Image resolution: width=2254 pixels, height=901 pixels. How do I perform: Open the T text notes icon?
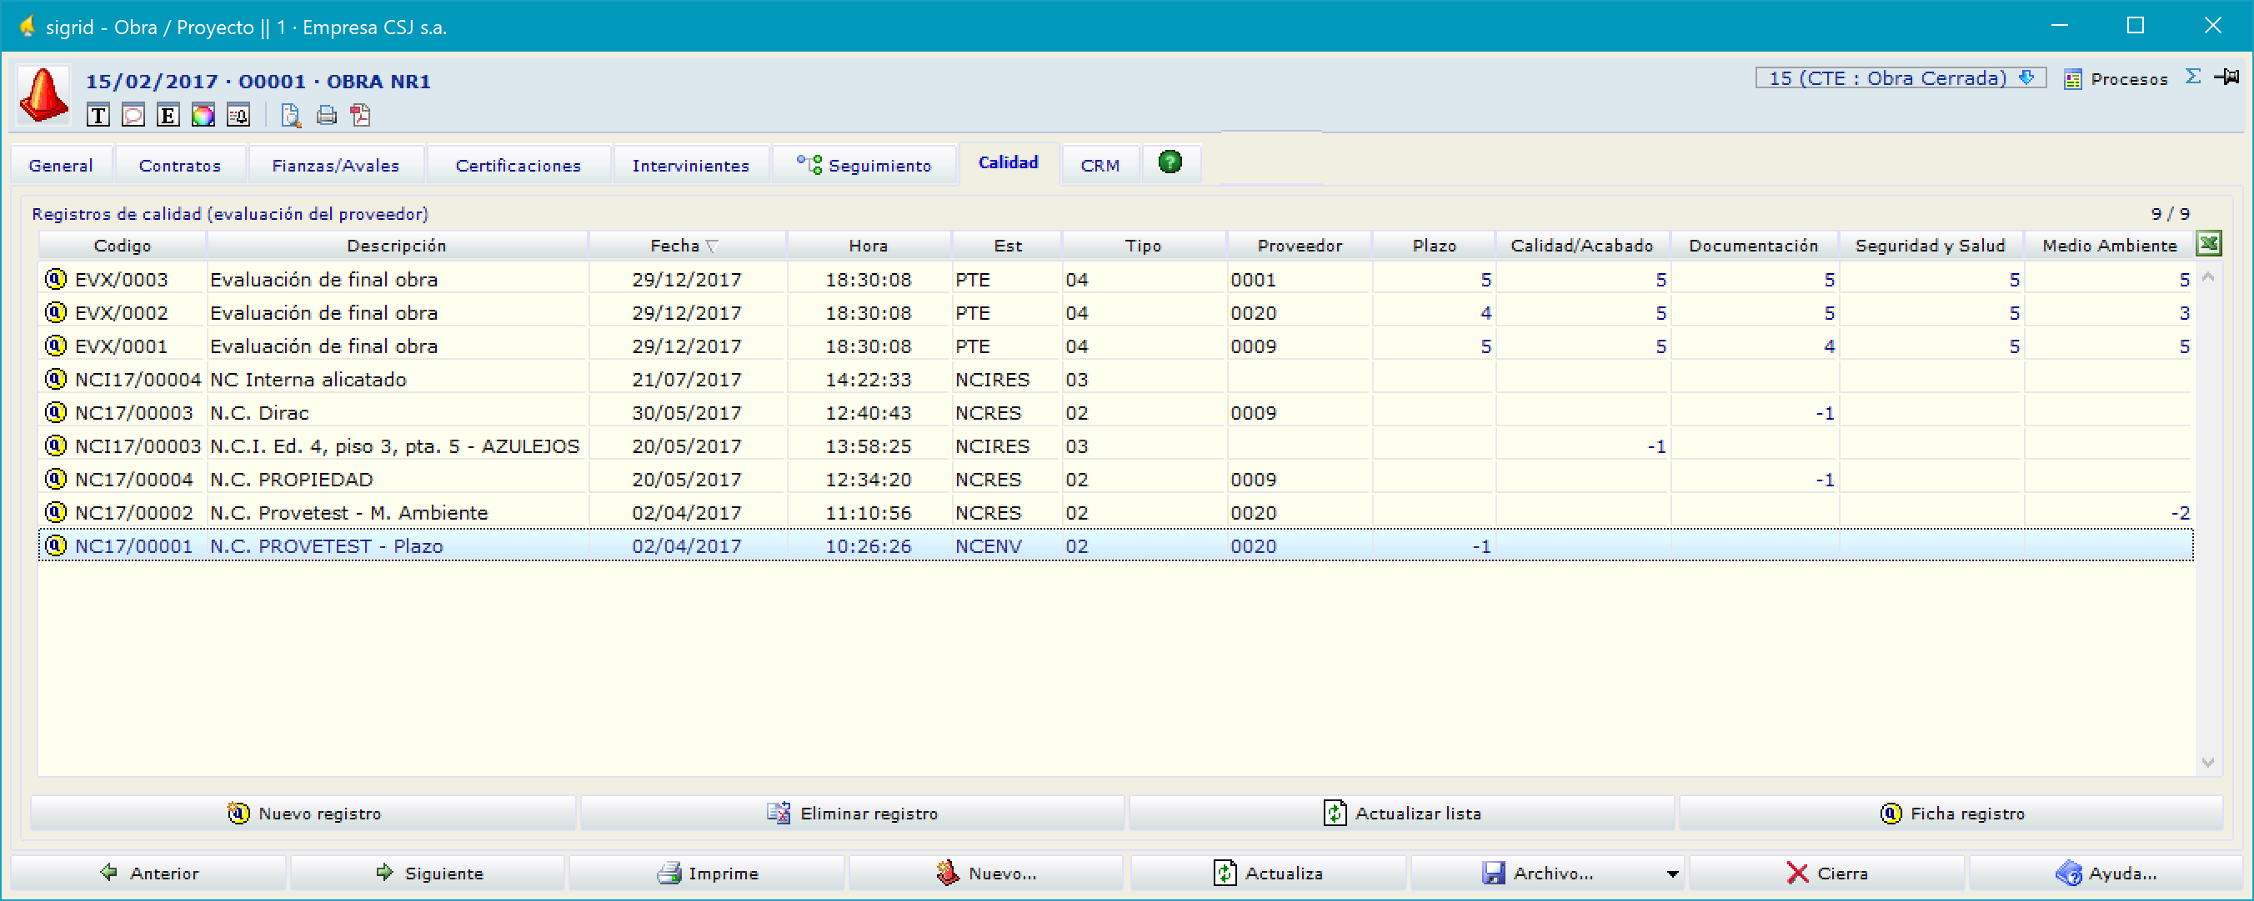pyautogui.click(x=98, y=116)
